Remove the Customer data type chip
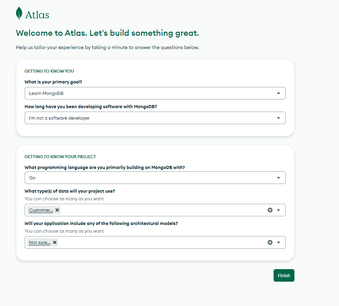Image resolution: width=339 pixels, height=306 pixels. (x=57, y=210)
